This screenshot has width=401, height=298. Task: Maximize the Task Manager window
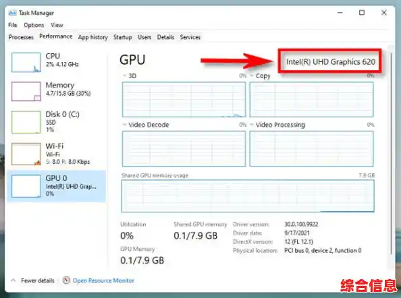click(362, 13)
